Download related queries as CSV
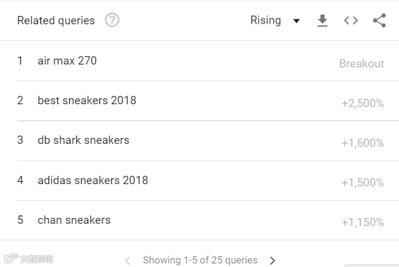The width and height of the screenshot is (399, 267). (322, 21)
